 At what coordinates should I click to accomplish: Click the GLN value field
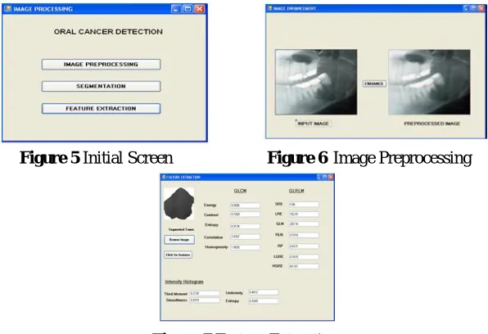point(304,223)
